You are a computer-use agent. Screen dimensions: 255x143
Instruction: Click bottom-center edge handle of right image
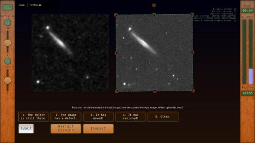[155, 91]
